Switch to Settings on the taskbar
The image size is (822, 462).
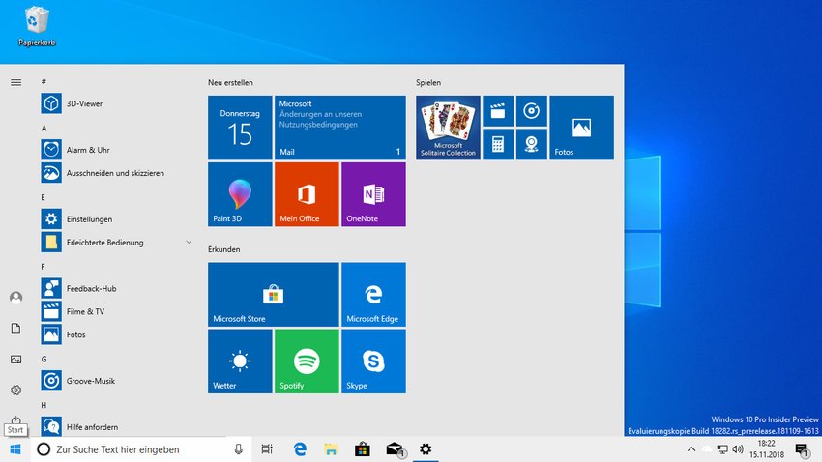(426, 448)
